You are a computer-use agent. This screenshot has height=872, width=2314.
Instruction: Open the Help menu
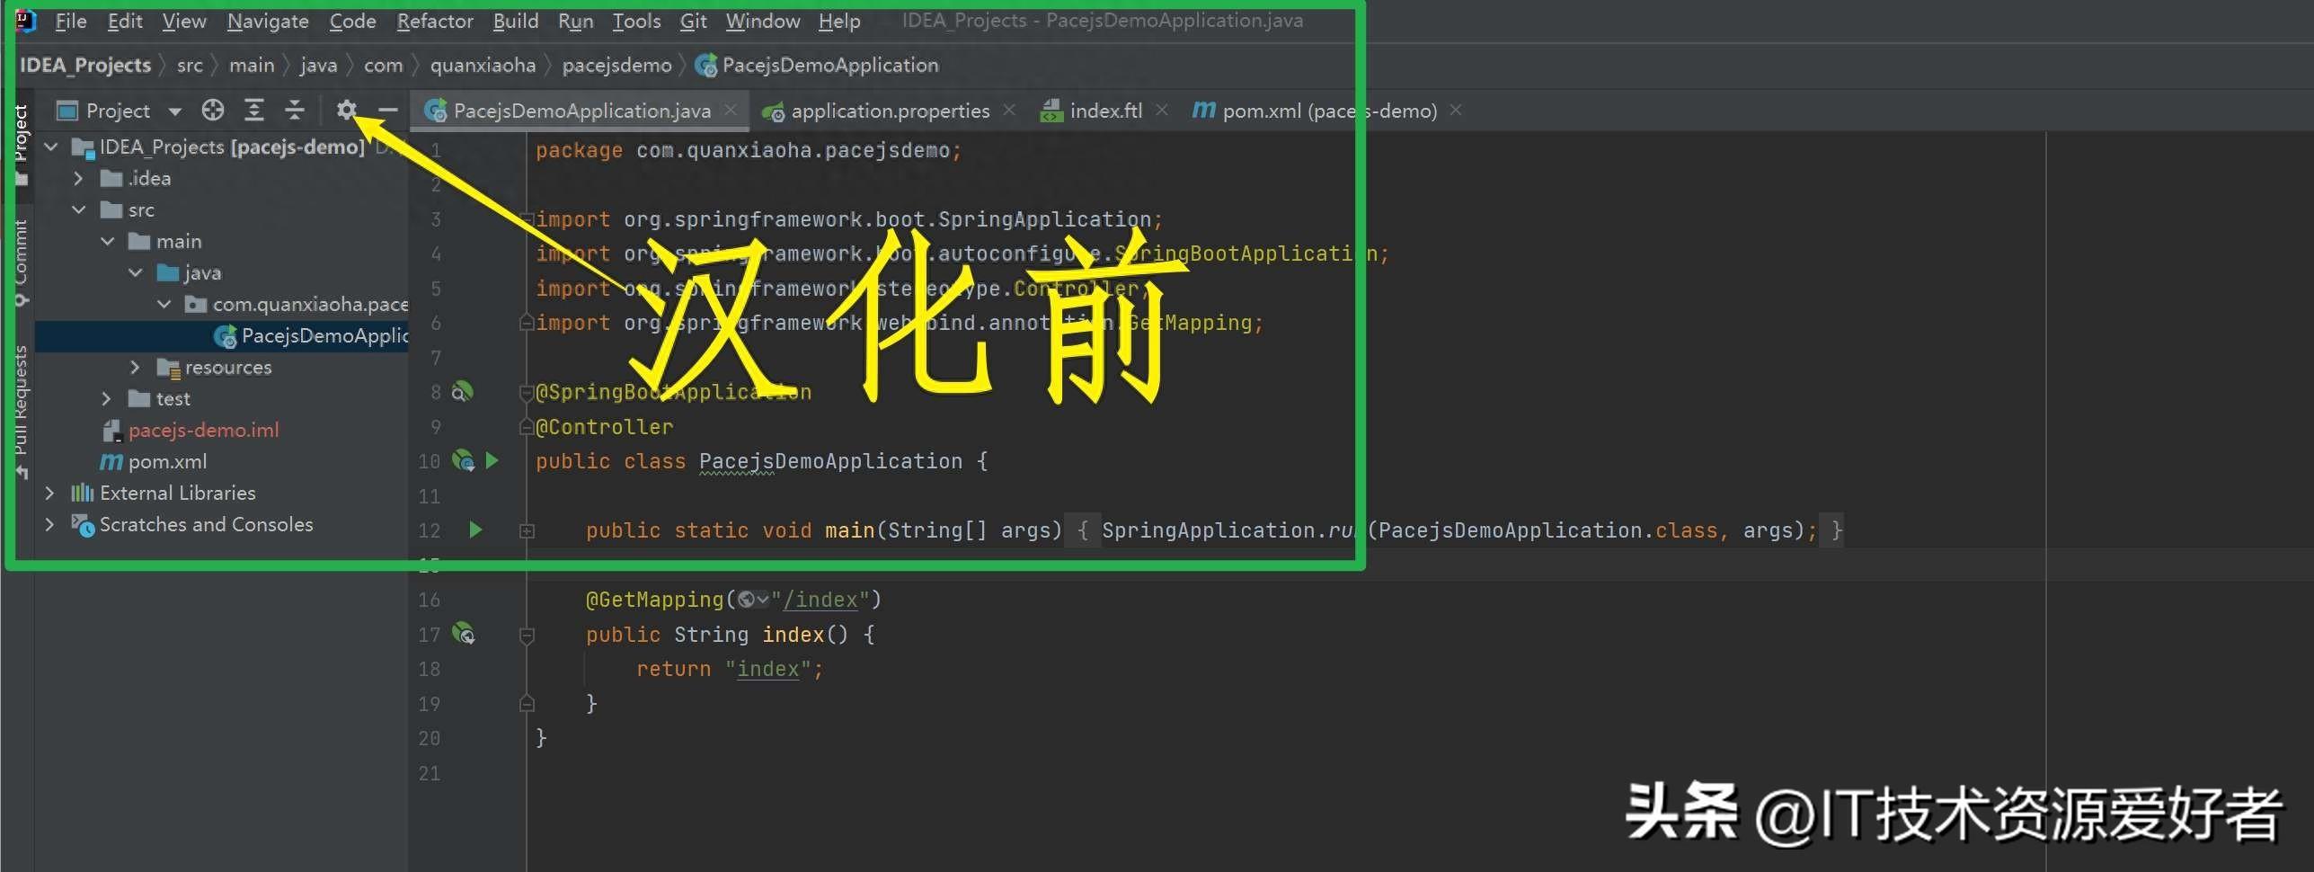tap(839, 21)
